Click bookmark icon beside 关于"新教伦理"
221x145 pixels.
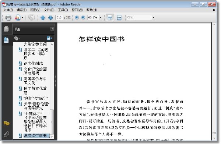20,104
